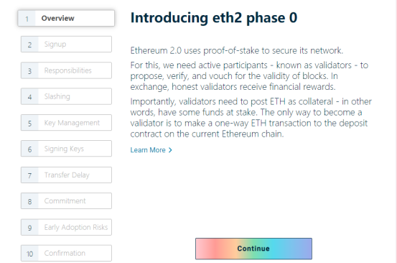Open Key Management step

pos(66,123)
